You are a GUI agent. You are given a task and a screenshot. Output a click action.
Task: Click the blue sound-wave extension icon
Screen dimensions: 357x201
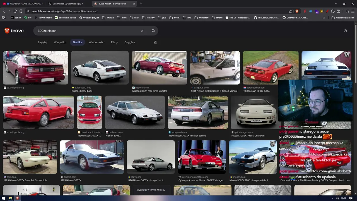pyautogui.click(x=310, y=11)
